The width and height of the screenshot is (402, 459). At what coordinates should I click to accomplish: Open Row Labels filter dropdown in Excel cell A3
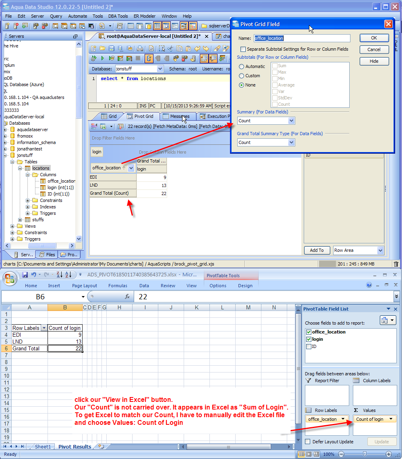[44, 328]
